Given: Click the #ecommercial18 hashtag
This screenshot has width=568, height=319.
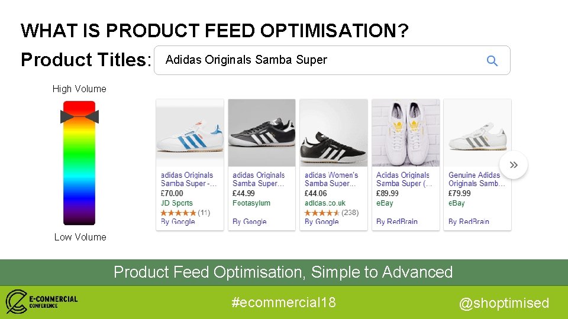Looking at the screenshot, I should coord(283,302).
